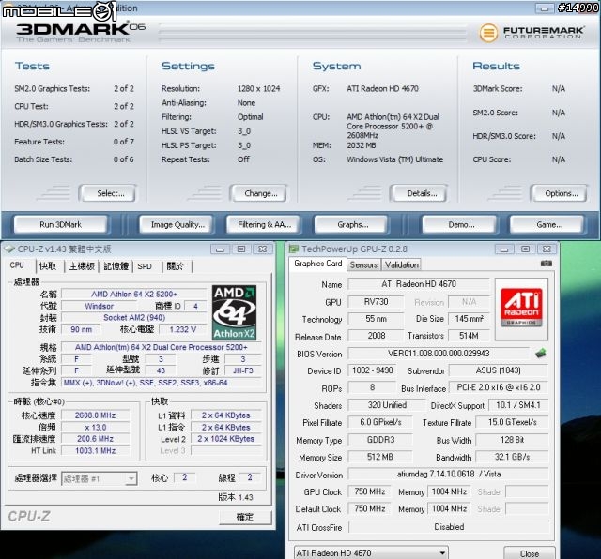Click the BIOS Version field in GPU-Z

click(x=439, y=353)
